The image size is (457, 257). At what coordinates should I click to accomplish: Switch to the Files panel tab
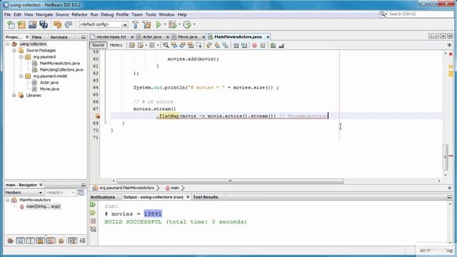pos(36,37)
